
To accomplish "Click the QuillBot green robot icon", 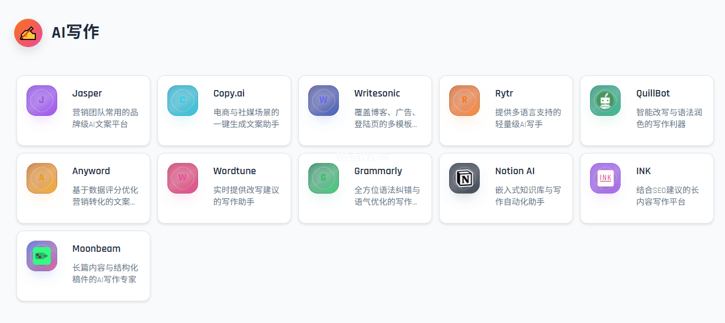I will (x=605, y=101).
